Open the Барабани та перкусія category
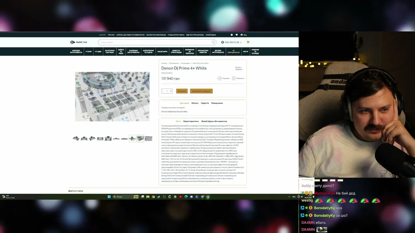The width and height of the screenshot is (415, 233). coord(190,51)
